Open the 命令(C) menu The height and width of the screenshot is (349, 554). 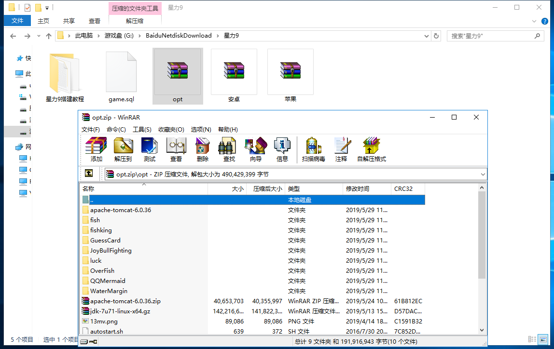click(x=116, y=130)
